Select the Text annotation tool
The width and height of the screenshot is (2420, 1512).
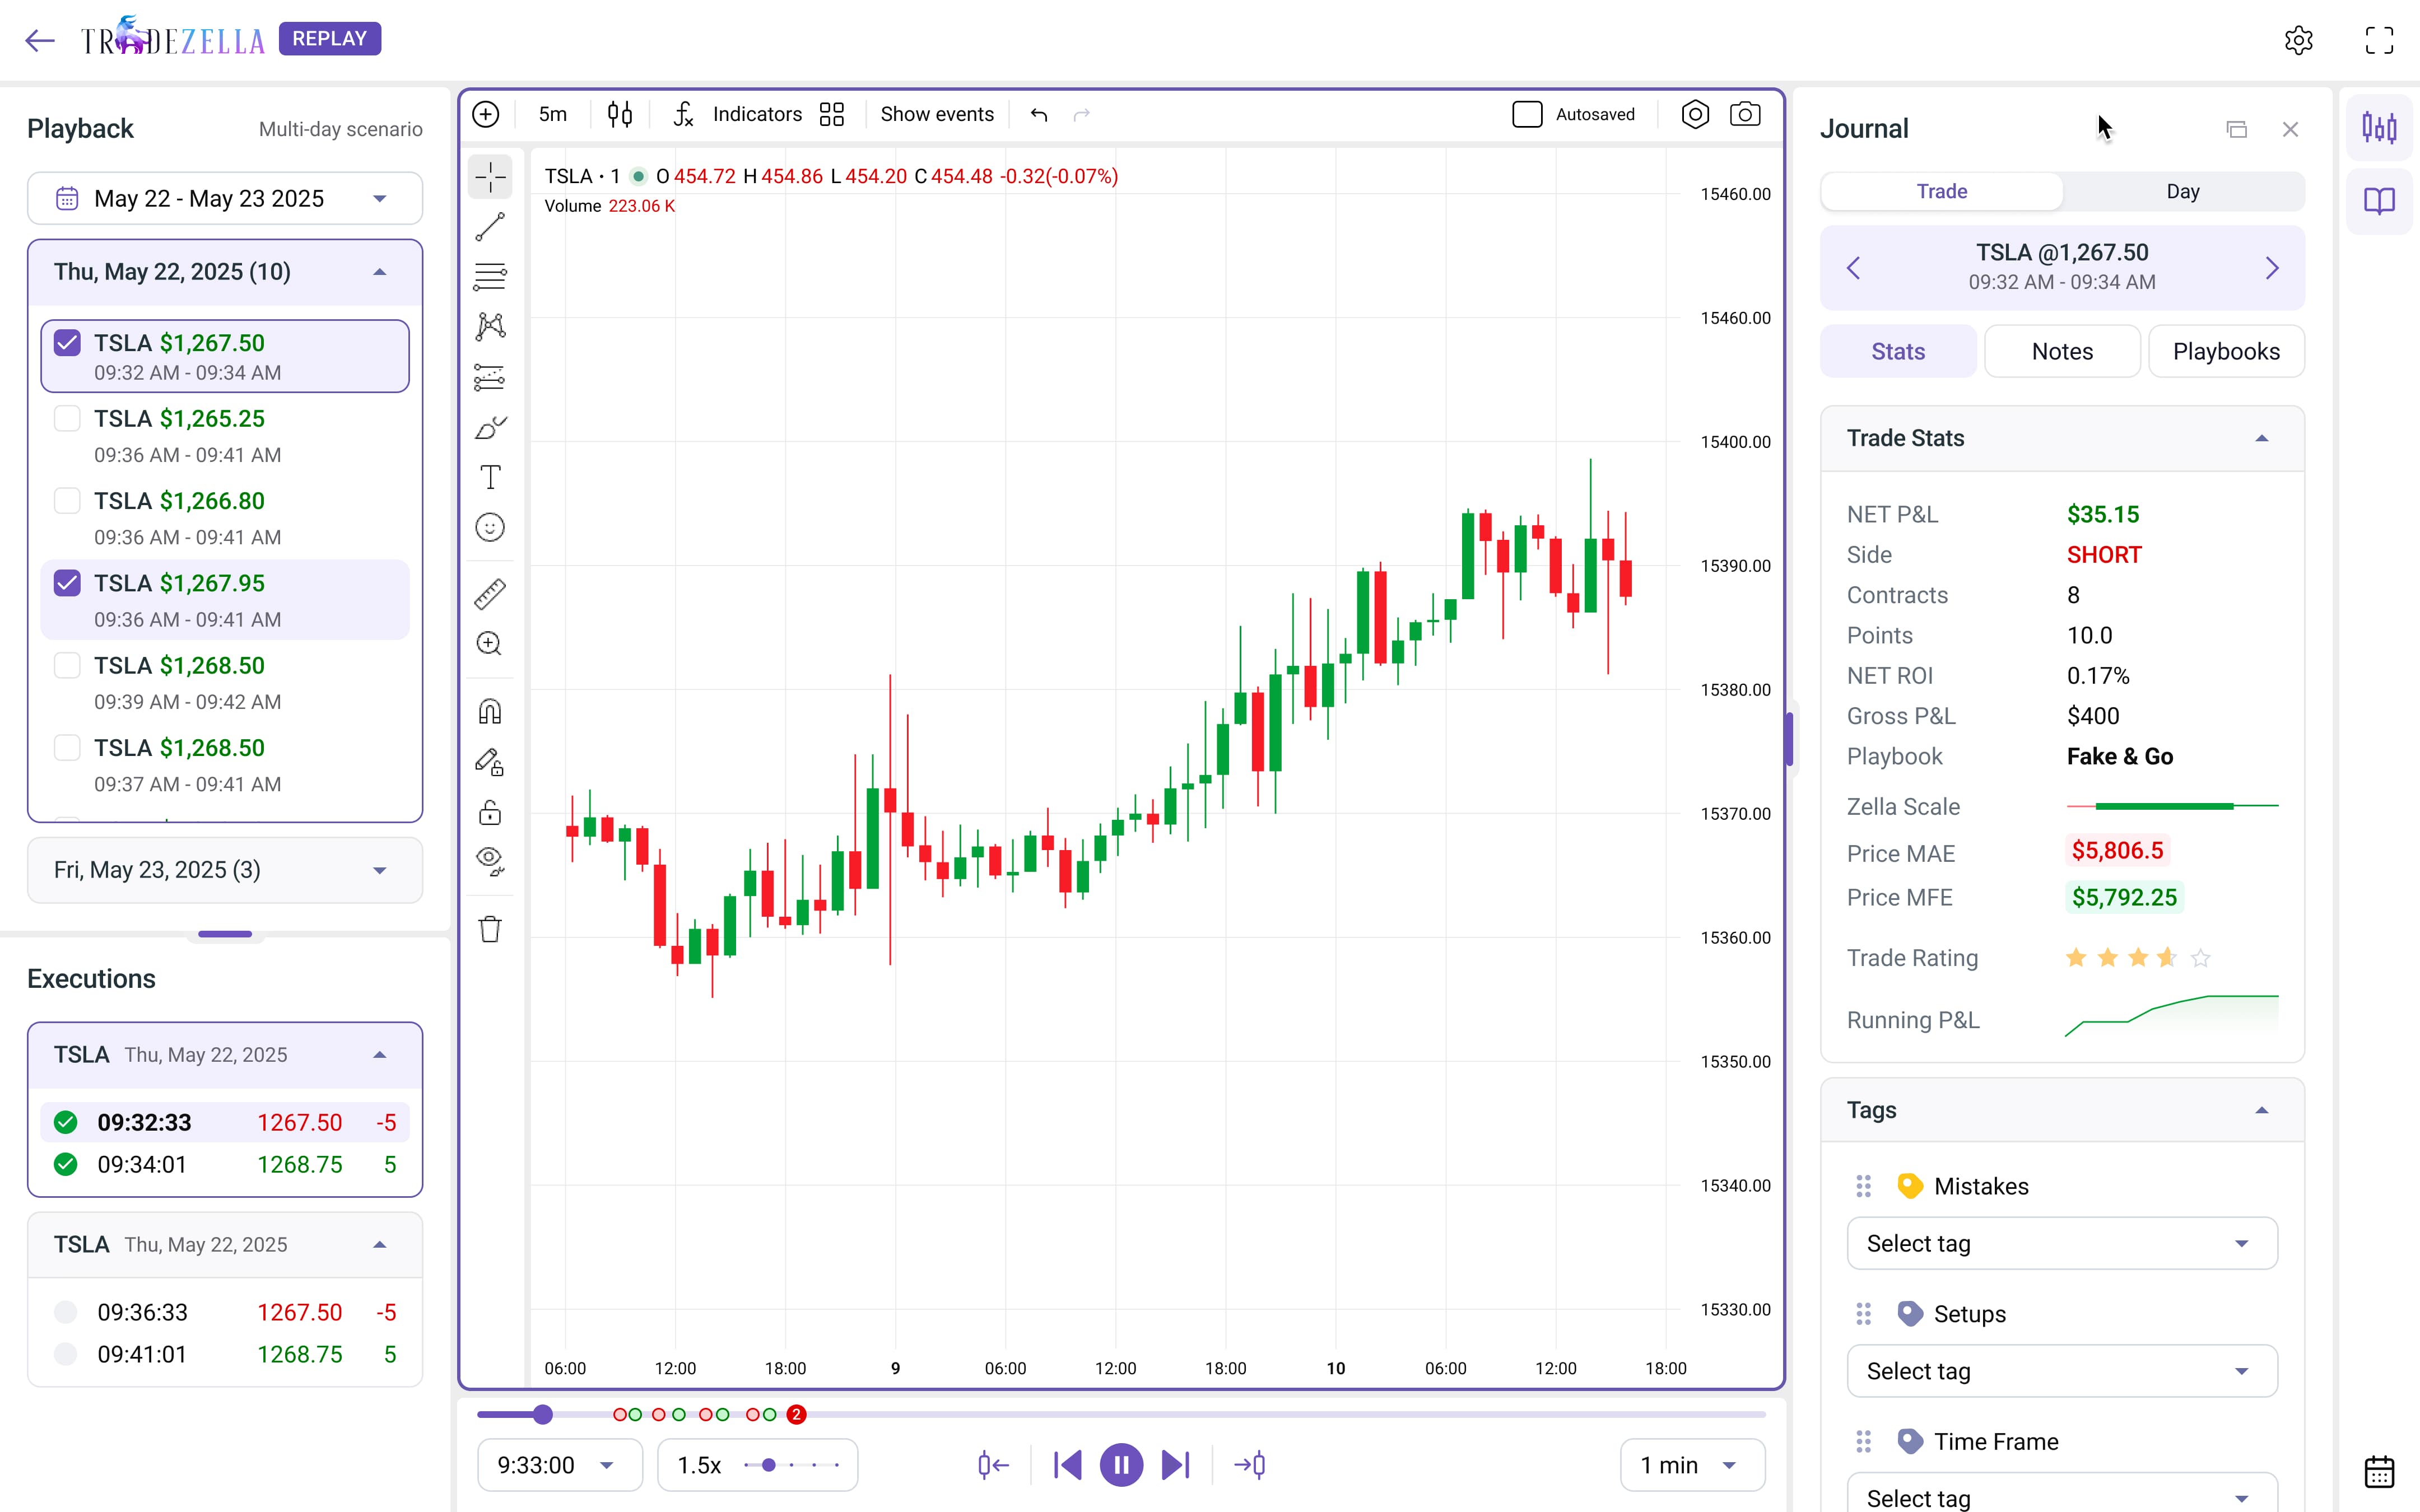click(490, 477)
